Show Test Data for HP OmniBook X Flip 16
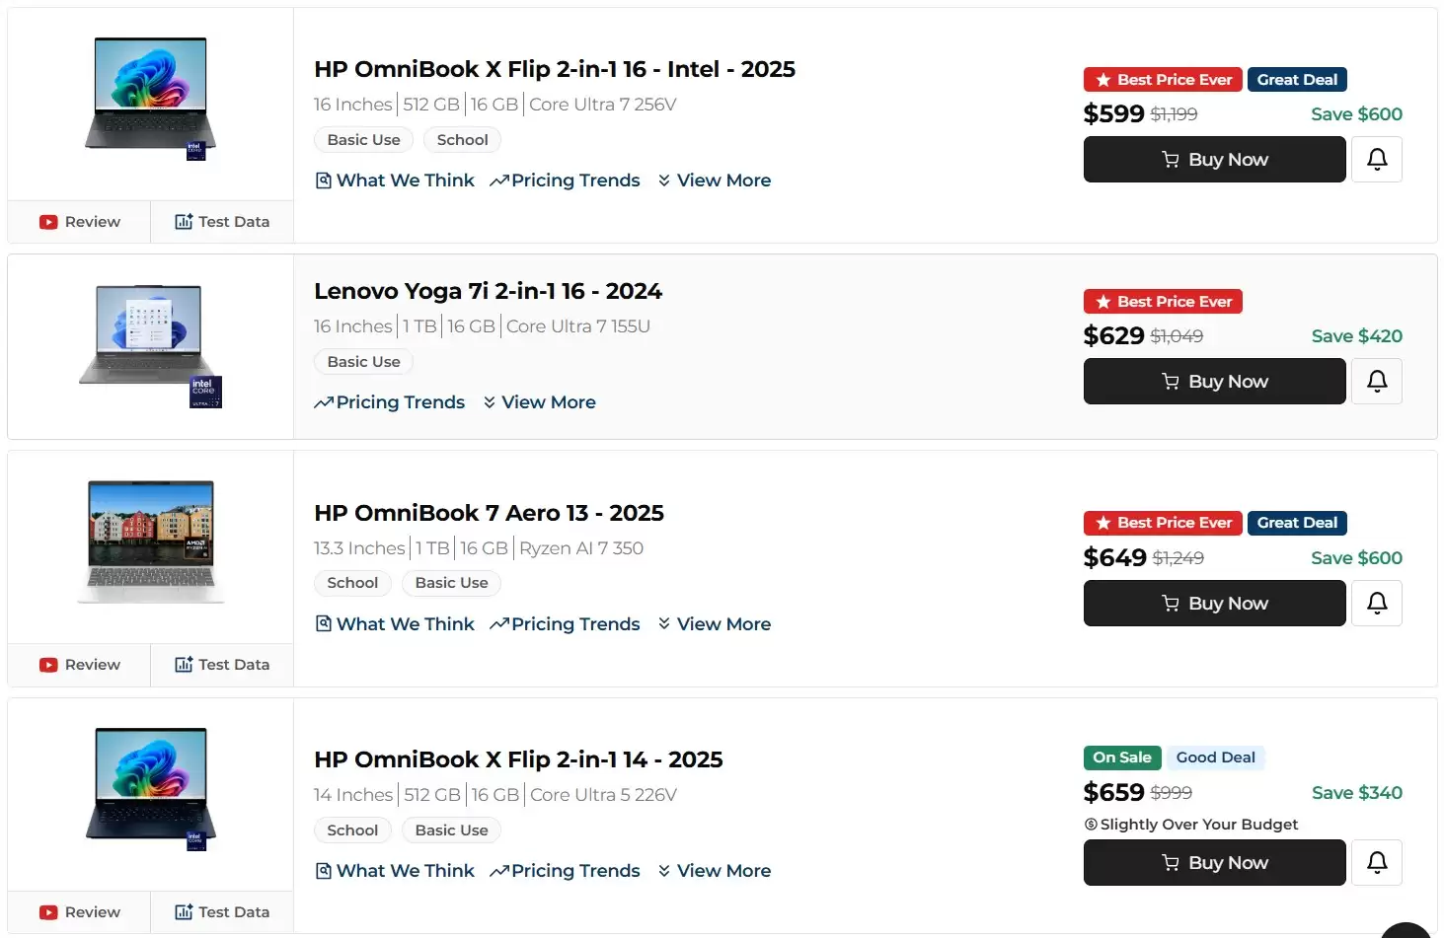The width and height of the screenshot is (1444, 938). [222, 222]
